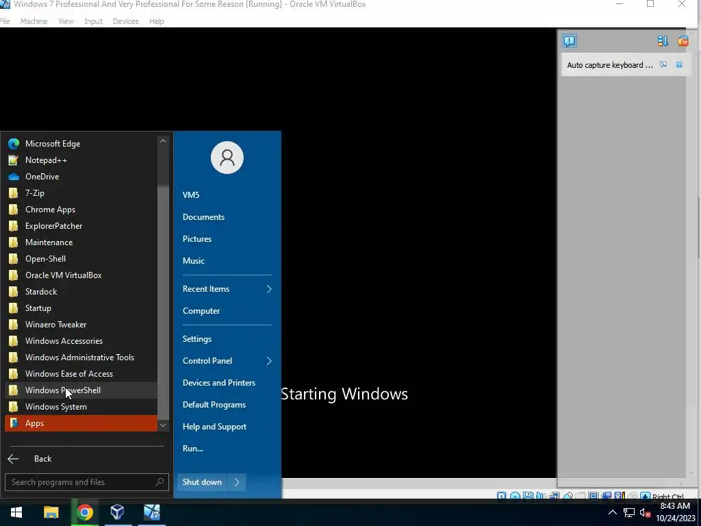Open the Windows PowerShell folder
The width and height of the screenshot is (701, 526).
(81, 390)
